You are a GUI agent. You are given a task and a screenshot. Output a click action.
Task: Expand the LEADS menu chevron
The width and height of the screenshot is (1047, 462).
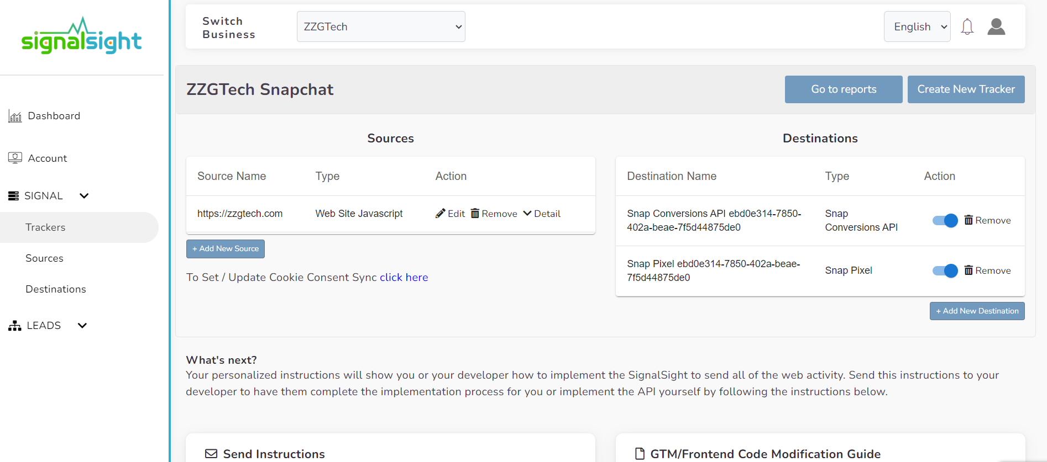[x=82, y=326]
